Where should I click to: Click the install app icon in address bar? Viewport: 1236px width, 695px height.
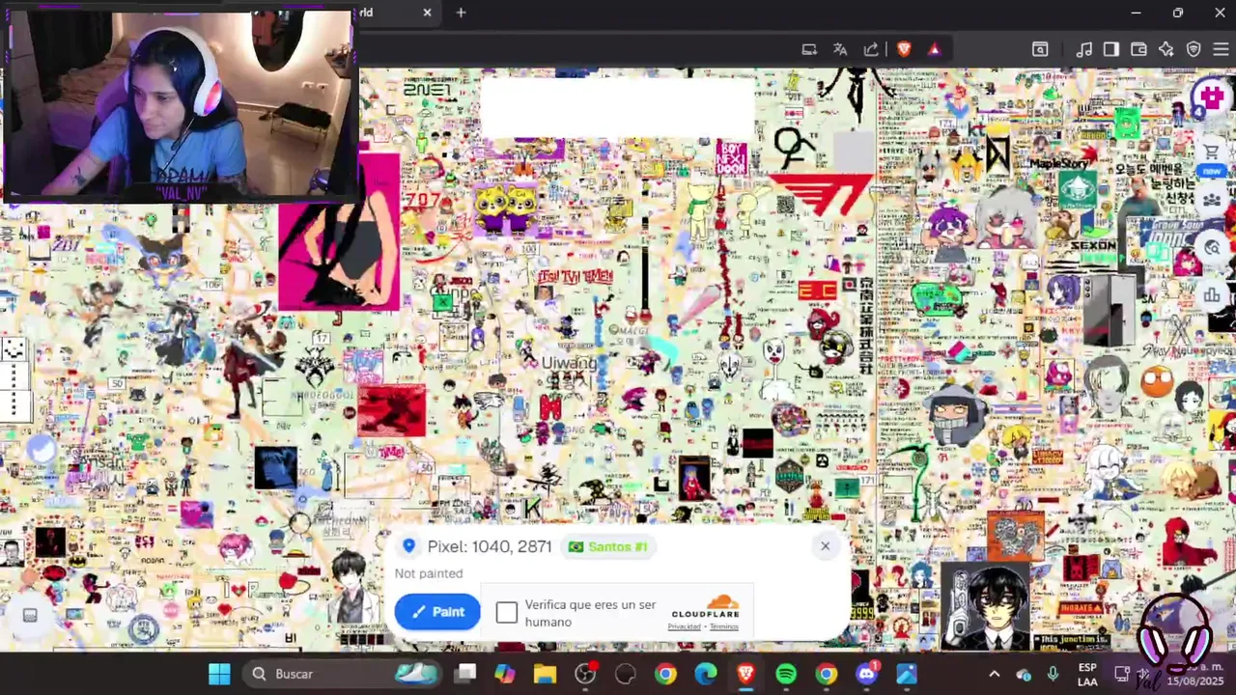point(809,49)
